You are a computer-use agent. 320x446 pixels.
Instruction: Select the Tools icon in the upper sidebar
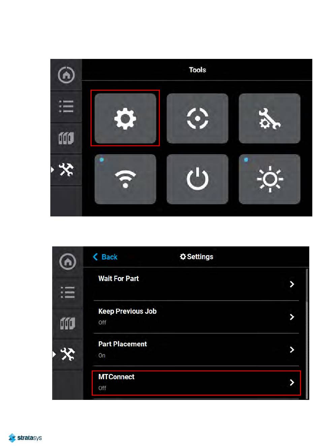coord(66,170)
